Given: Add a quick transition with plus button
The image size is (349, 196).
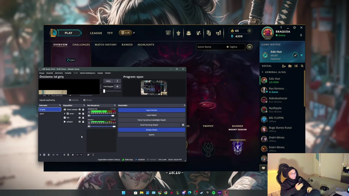Looking at the screenshot, I should tap(117, 86).
